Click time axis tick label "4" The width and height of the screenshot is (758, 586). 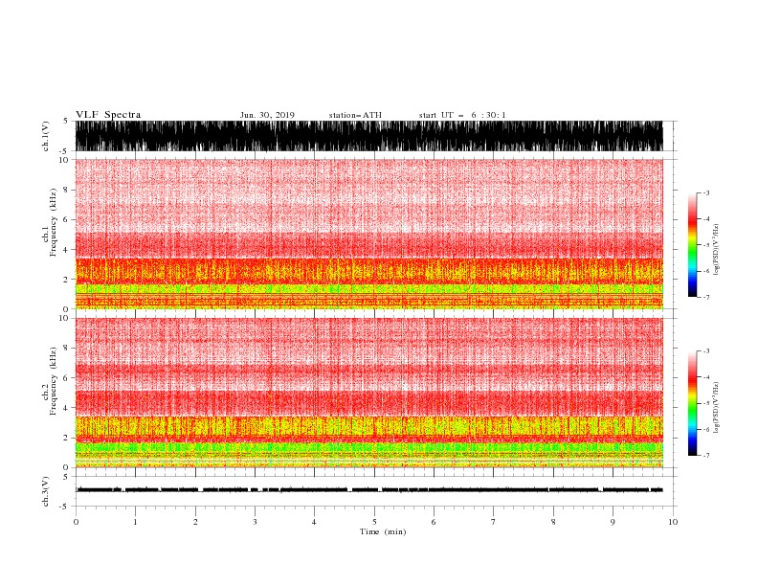click(x=314, y=522)
